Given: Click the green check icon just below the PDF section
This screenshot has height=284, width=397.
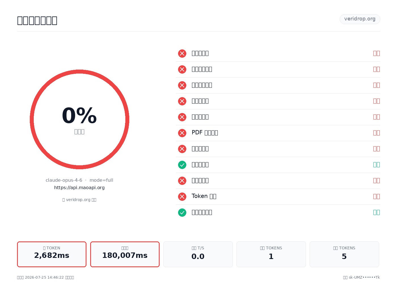Looking at the screenshot, I should 182,165.
